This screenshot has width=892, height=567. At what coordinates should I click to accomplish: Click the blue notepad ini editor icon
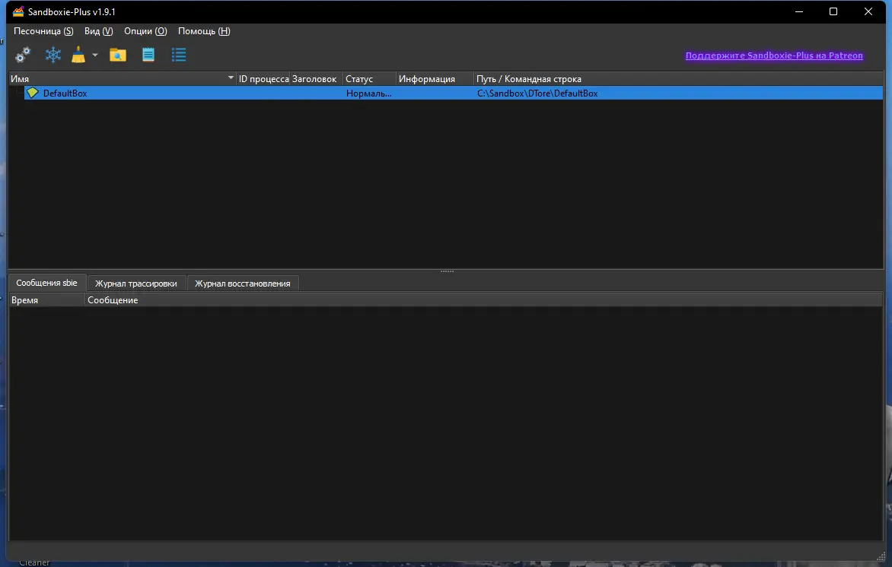(x=148, y=55)
